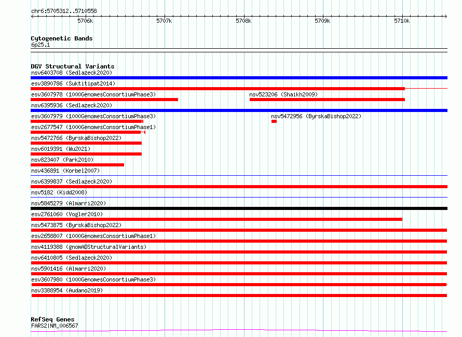Open esv2658807 (1000GenomesConsortiumPhase1) label
The image size is (462, 337).
[93, 236]
